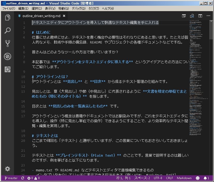Click the master branch indicator
The width and height of the screenshot is (214, 182).
pos(11,178)
